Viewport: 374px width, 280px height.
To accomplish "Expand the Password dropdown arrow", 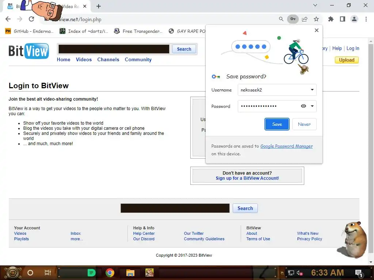I will coord(312,106).
